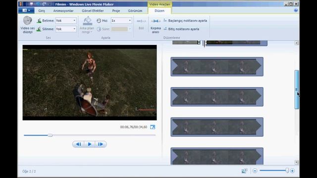
Task: Step to next frame
Action: (101, 144)
